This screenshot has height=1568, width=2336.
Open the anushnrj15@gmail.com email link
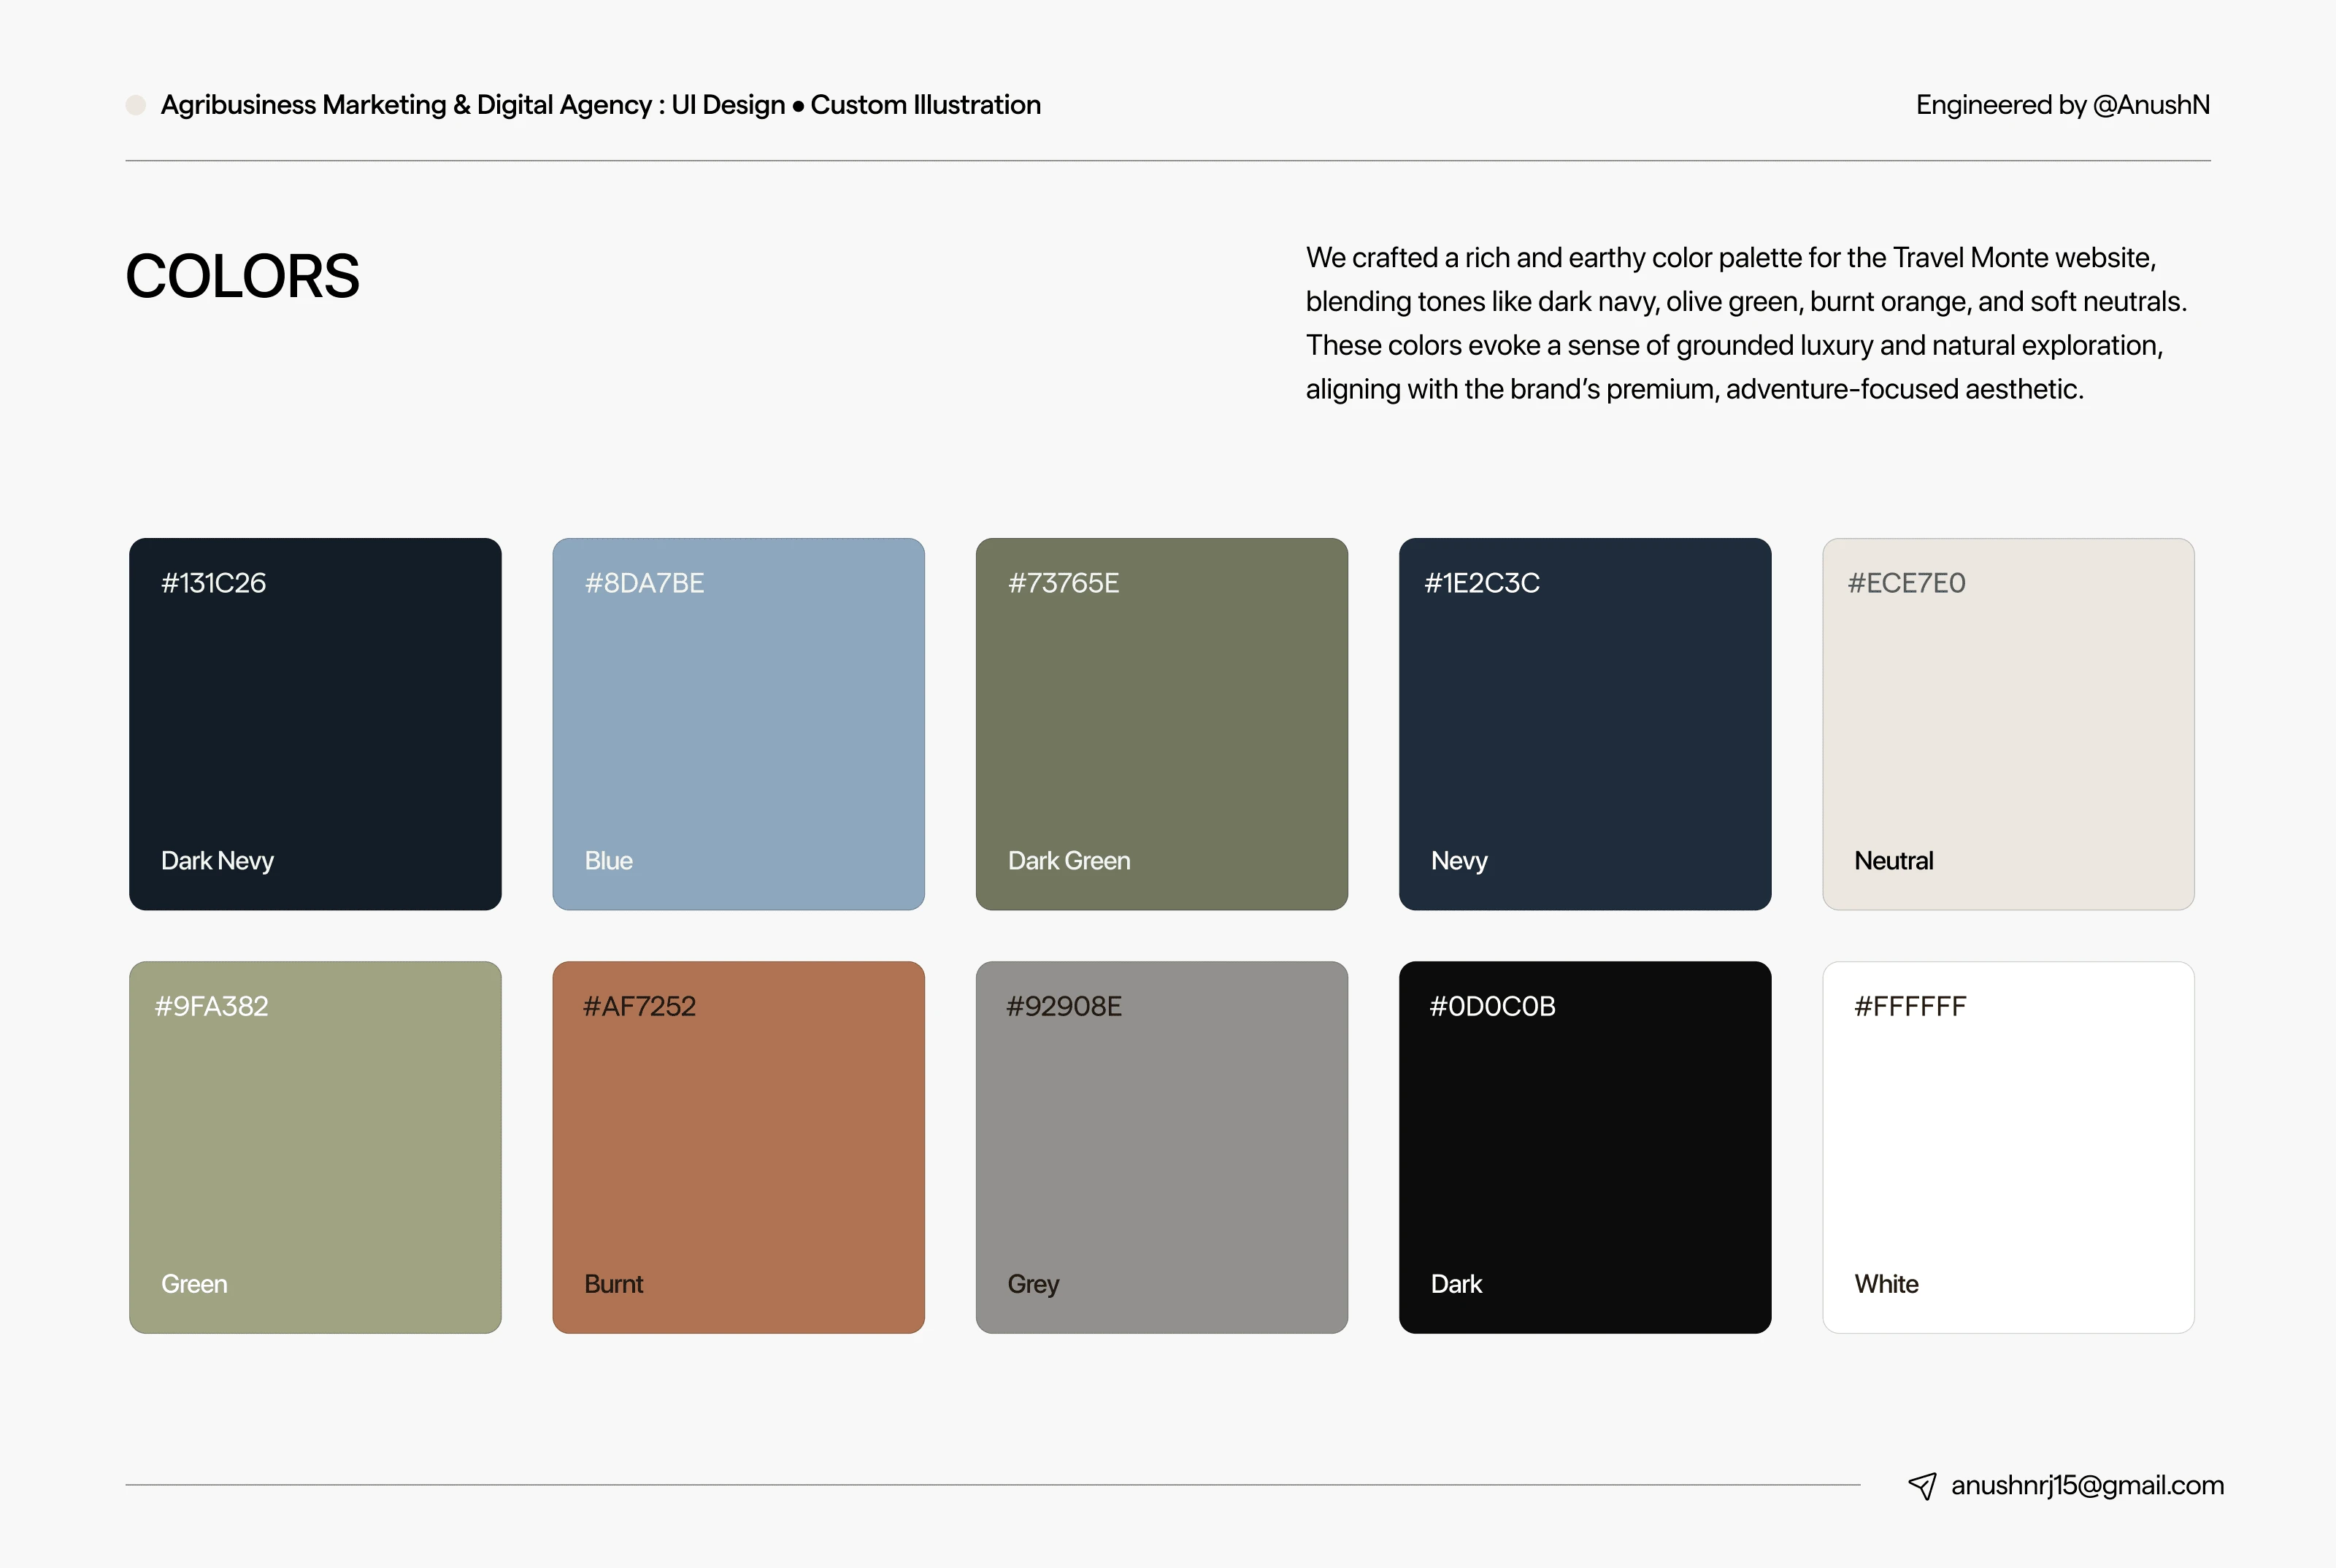point(2087,1486)
